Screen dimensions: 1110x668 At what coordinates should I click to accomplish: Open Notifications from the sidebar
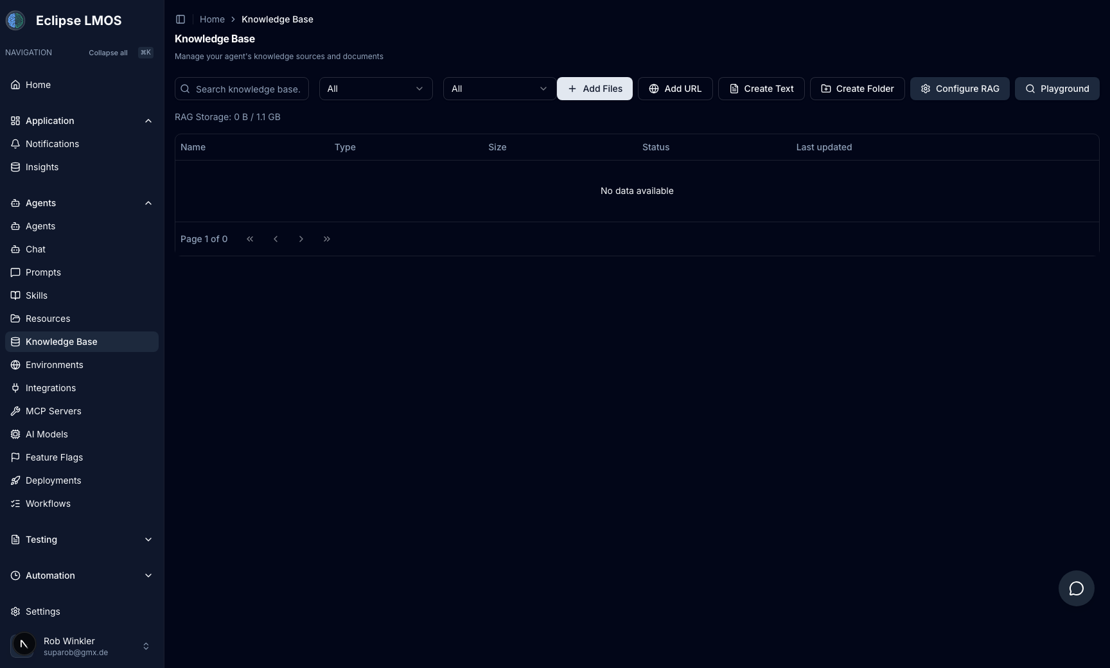click(82, 144)
